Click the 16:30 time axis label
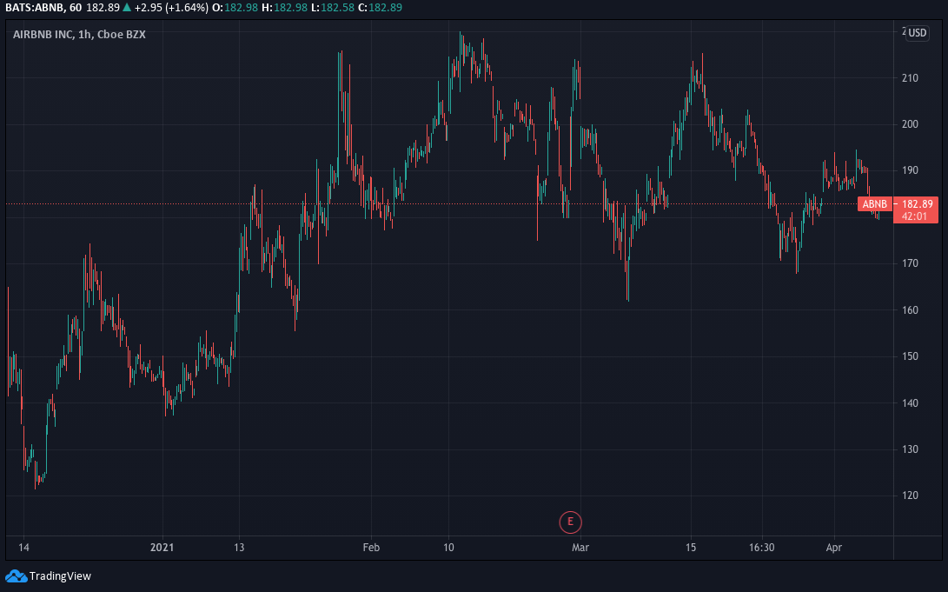This screenshot has height=592, width=948. tap(761, 548)
